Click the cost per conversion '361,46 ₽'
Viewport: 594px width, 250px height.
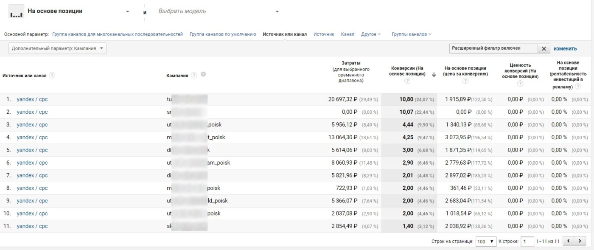tap(461, 188)
